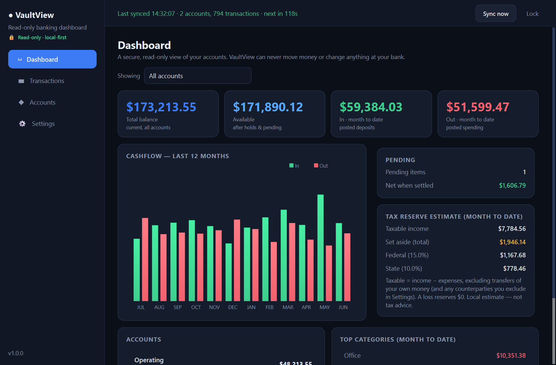Click the $1,606.79 net when settled value
Viewport: 556px width, 365px height.
click(x=512, y=186)
